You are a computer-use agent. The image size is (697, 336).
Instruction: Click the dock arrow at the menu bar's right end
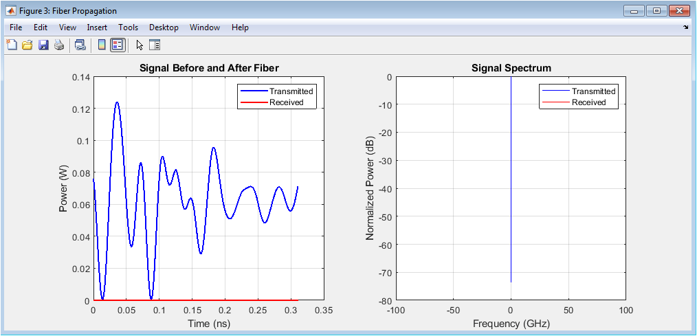tap(685, 27)
